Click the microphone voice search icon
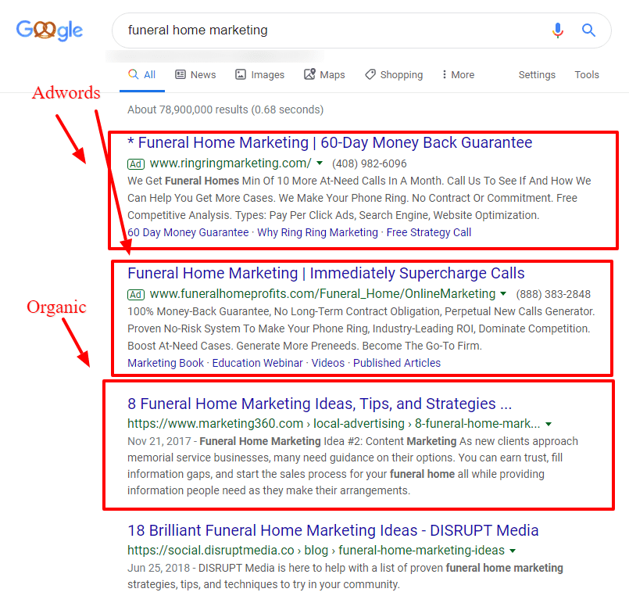Image resolution: width=629 pixels, height=603 pixels. click(x=557, y=31)
